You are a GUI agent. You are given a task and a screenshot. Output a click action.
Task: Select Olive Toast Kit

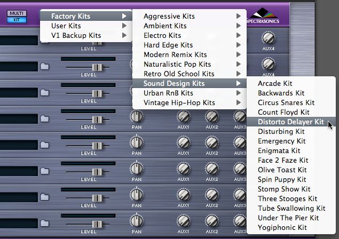[291, 170]
